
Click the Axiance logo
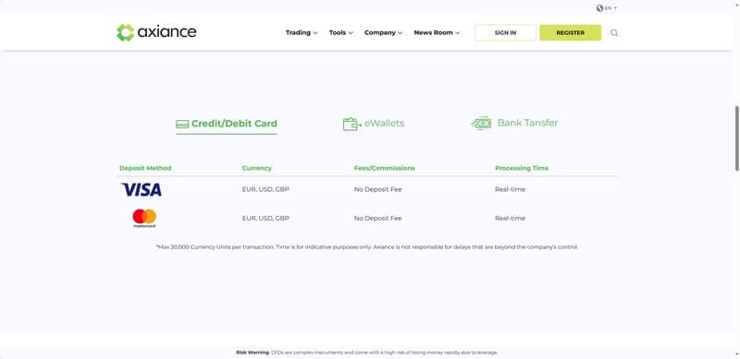tap(156, 32)
